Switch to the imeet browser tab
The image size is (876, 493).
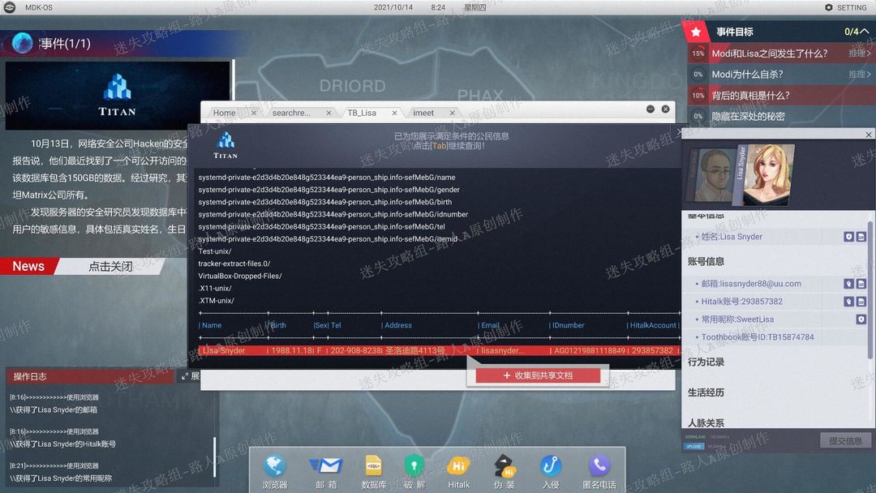[x=423, y=113]
